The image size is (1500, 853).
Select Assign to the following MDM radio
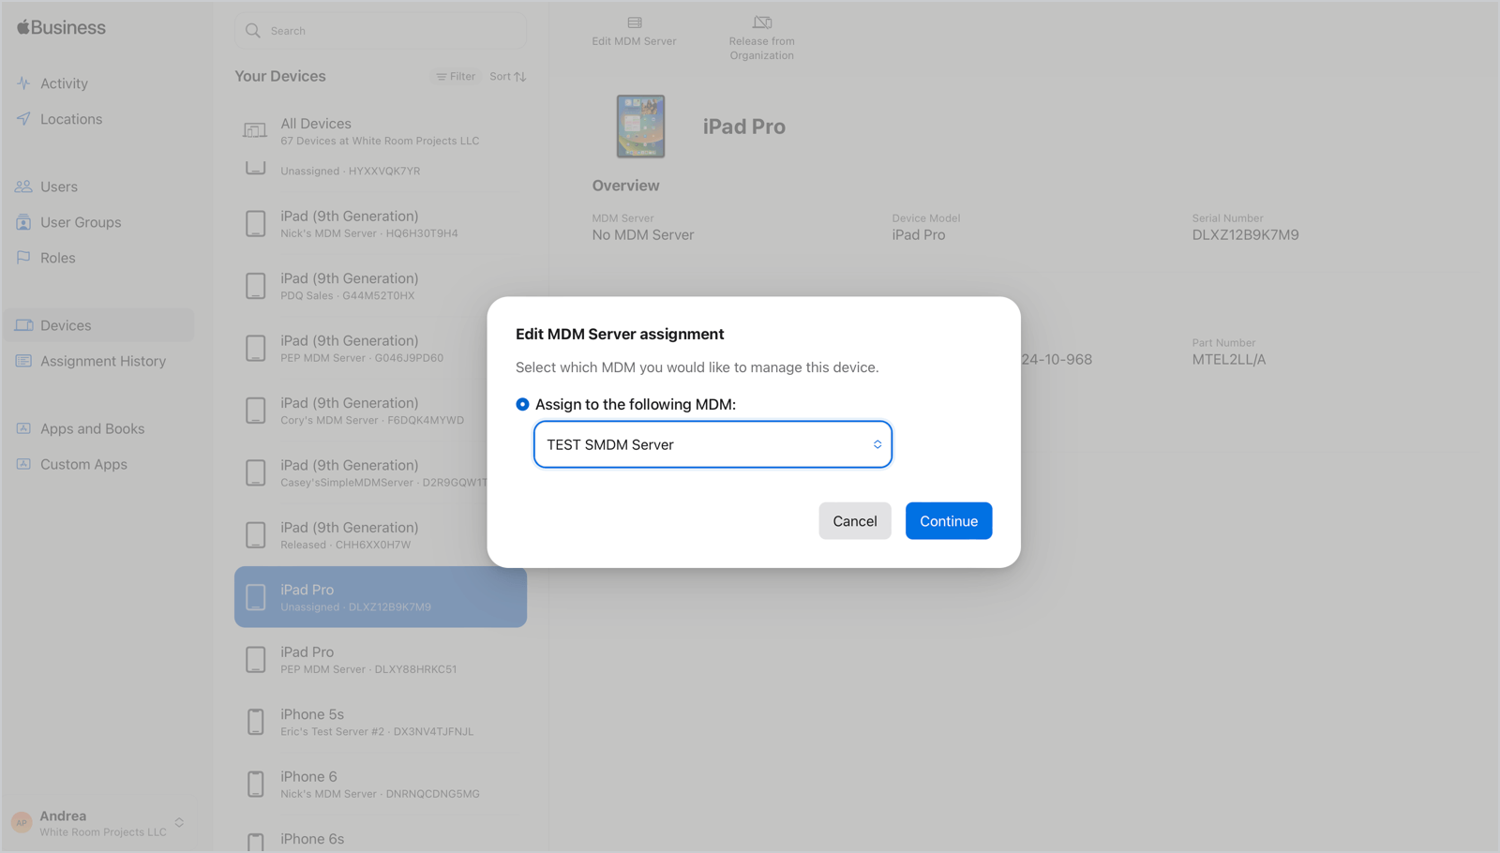point(522,404)
